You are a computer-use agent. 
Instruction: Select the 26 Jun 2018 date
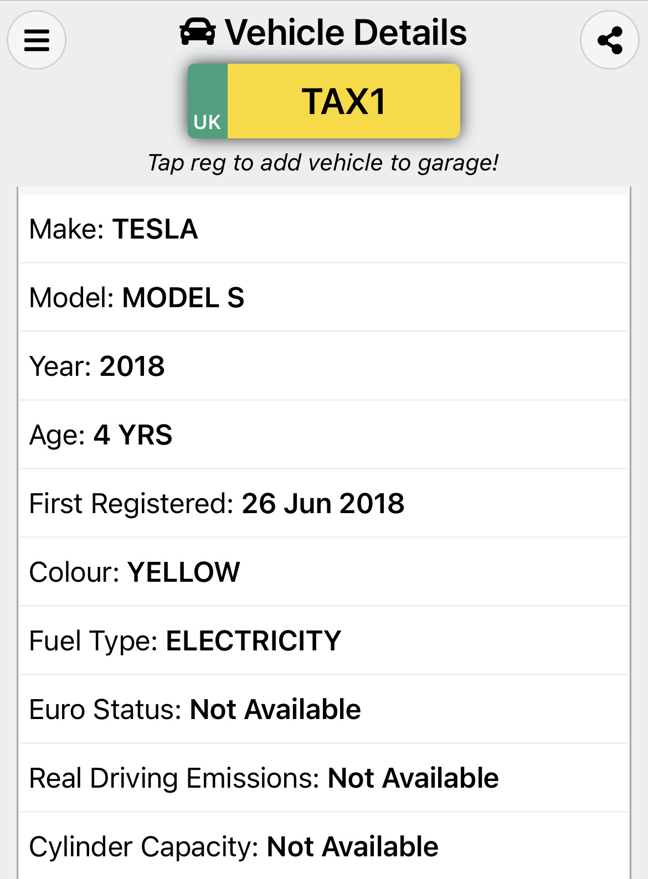coord(323,504)
